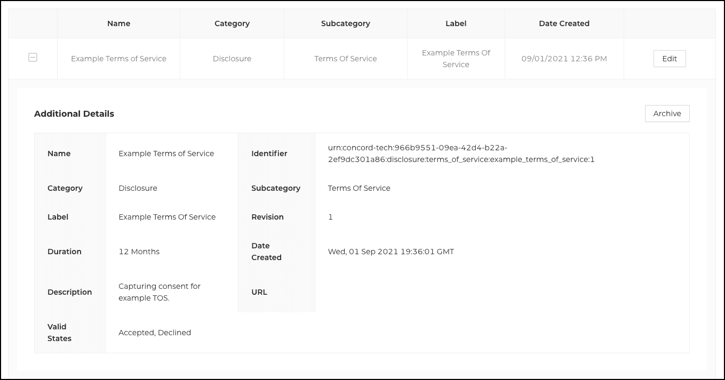725x380 pixels.
Task: Click the Subcategory column header
Action: (x=345, y=23)
